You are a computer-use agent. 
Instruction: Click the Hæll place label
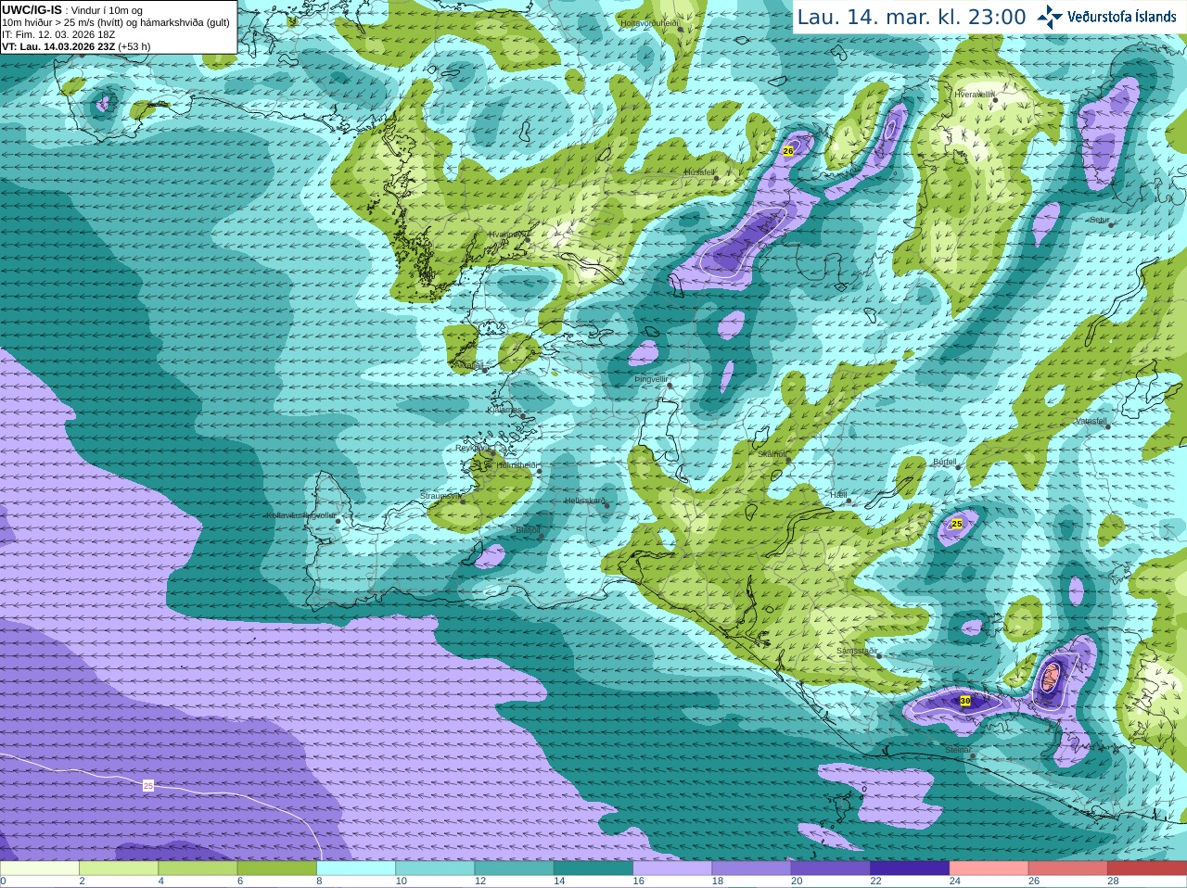coord(838,495)
